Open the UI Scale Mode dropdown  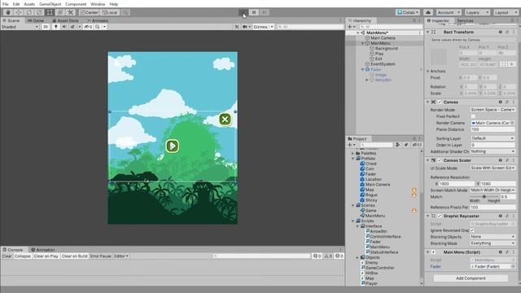pos(493,168)
